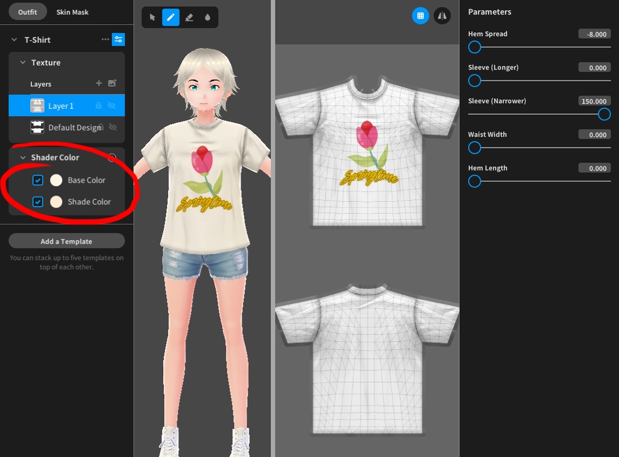Uncheck the Base Color checkbox
The height and width of the screenshot is (457, 619).
(x=39, y=180)
